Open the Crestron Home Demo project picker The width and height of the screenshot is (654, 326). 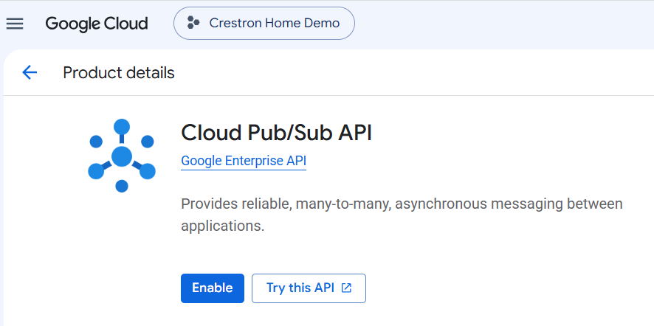(x=264, y=24)
